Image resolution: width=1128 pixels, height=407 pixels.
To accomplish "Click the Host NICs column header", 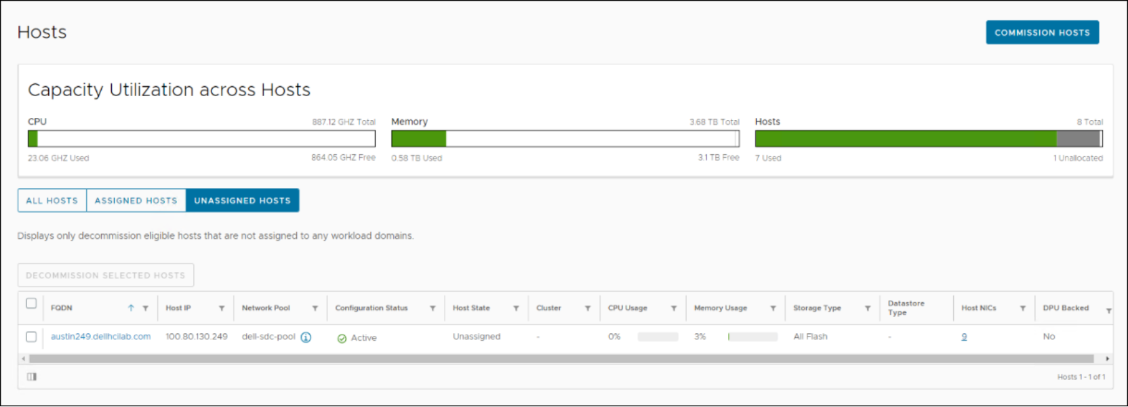I will point(979,308).
